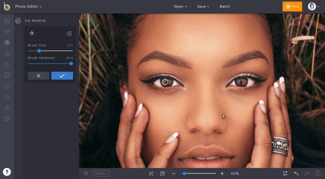This screenshot has width=325, height=179.
Task: Toggle the Layers panel icon
Action: pyautogui.click(x=86, y=173)
